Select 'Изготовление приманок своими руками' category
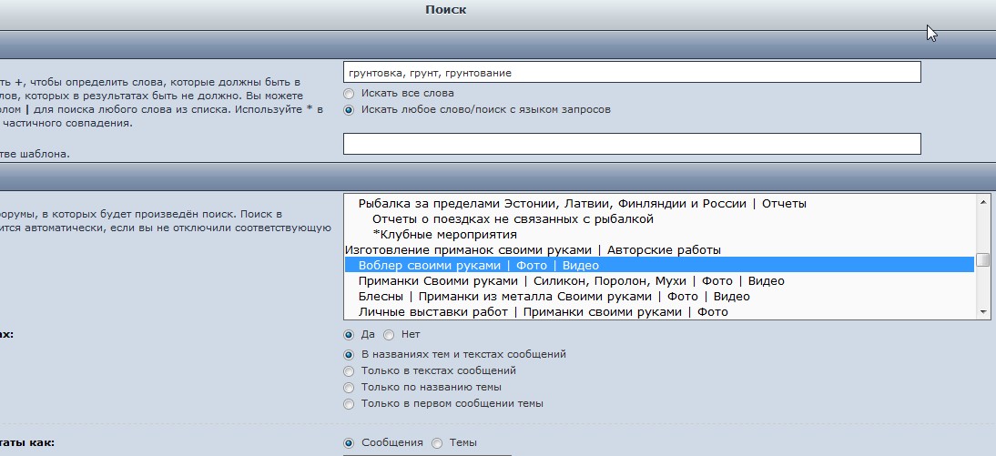This screenshot has height=456, width=996. tap(533, 249)
